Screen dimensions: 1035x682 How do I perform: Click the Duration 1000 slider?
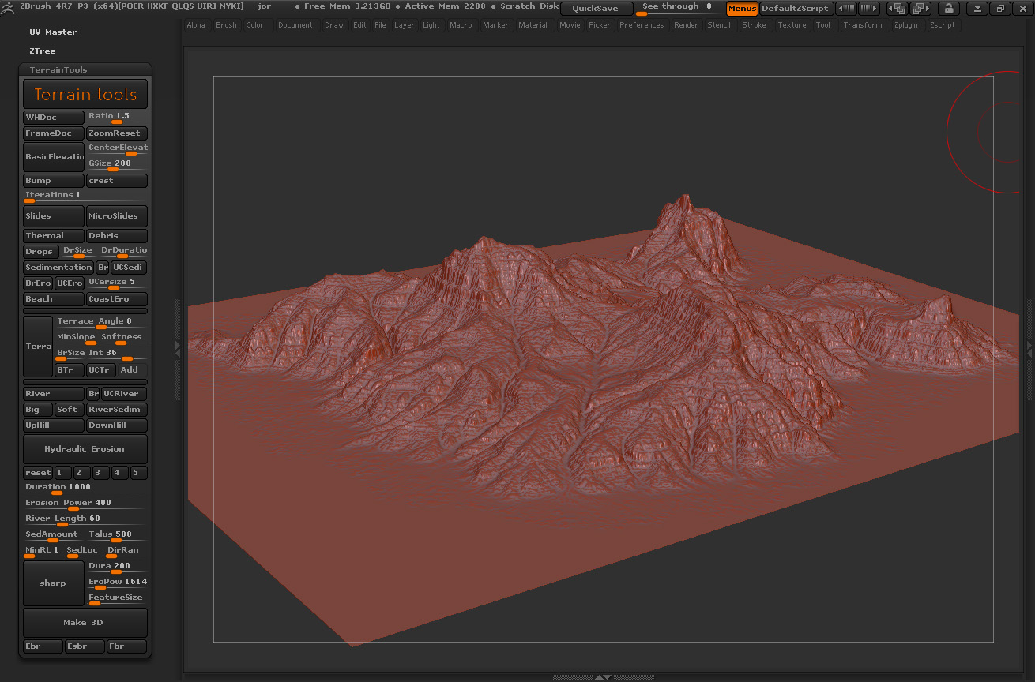click(85, 489)
